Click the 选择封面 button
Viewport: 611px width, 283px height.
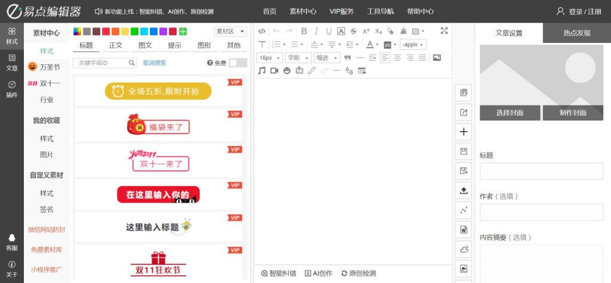point(510,113)
